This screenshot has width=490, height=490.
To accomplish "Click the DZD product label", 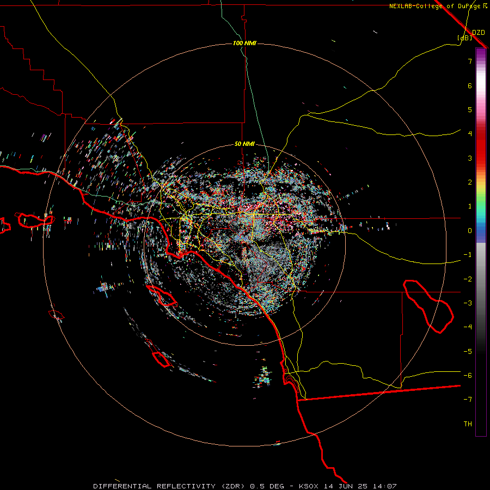I will pyautogui.click(x=479, y=33).
